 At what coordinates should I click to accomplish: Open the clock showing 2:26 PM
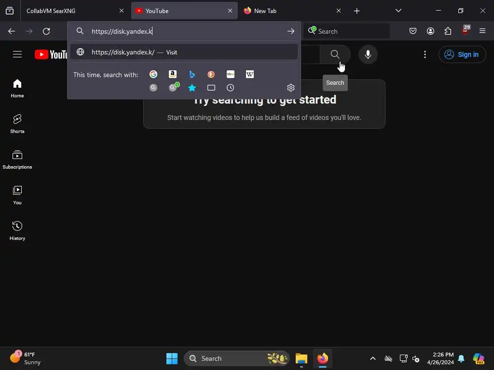point(440,358)
